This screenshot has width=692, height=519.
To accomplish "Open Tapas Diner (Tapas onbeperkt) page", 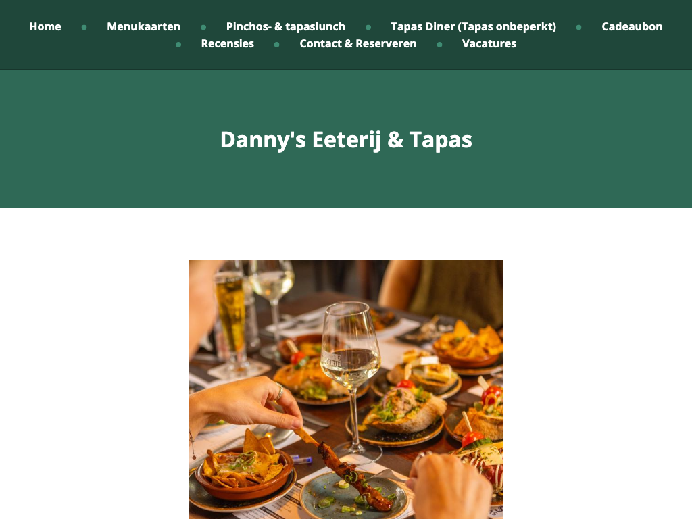I will tap(473, 26).
